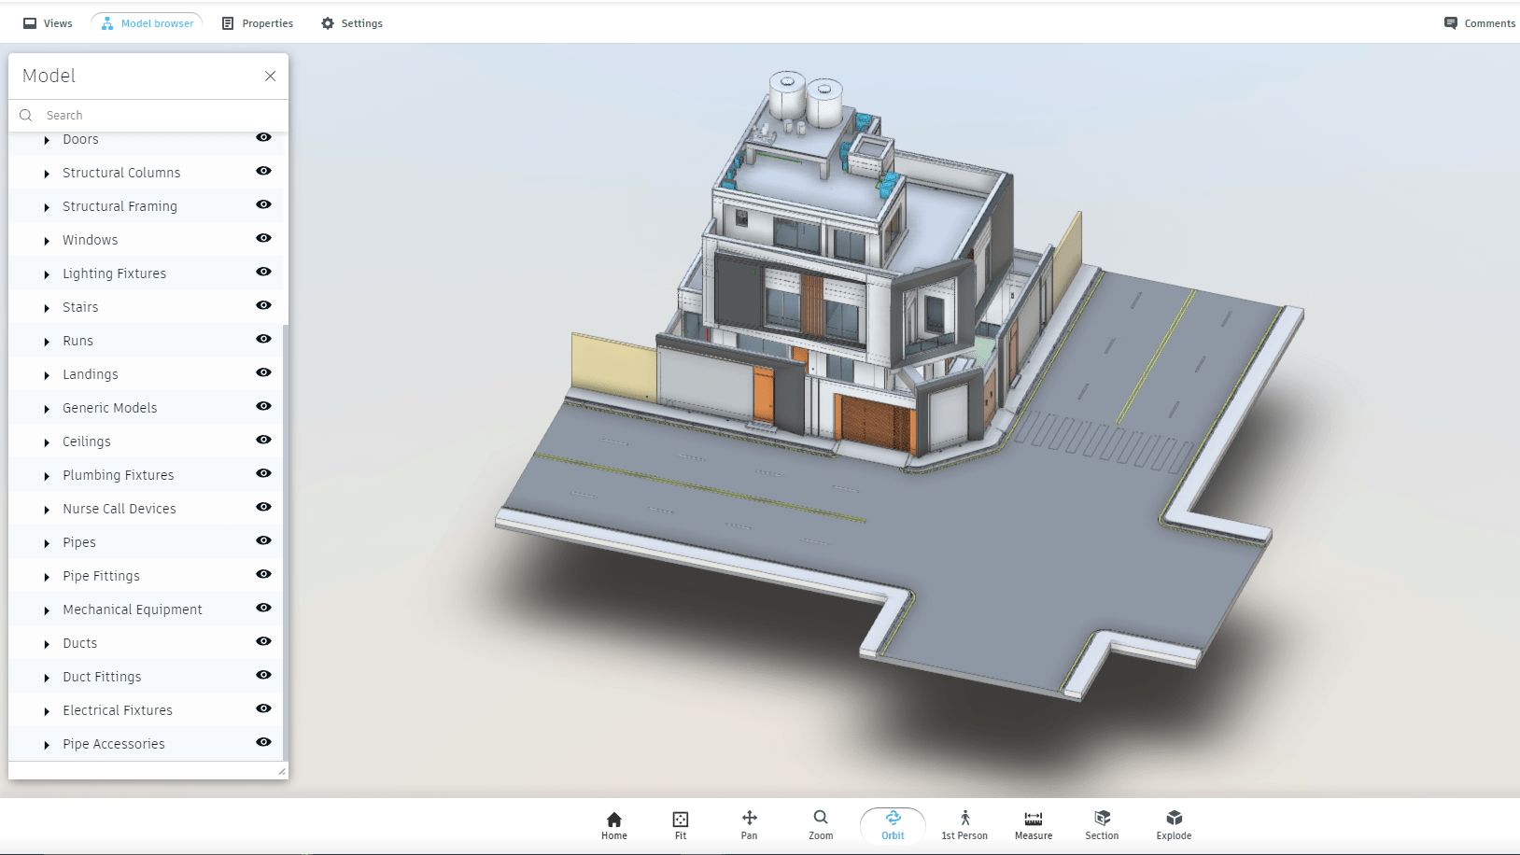Select the Home view tool
Image resolution: width=1520 pixels, height=855 pixels.
(x=613, y=825)
